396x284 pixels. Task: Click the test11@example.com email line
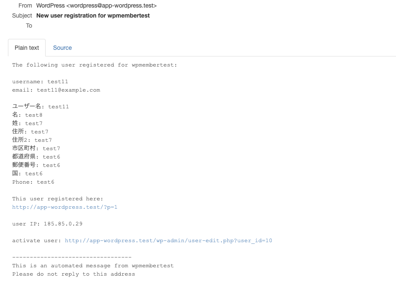[x=56, y=90]
